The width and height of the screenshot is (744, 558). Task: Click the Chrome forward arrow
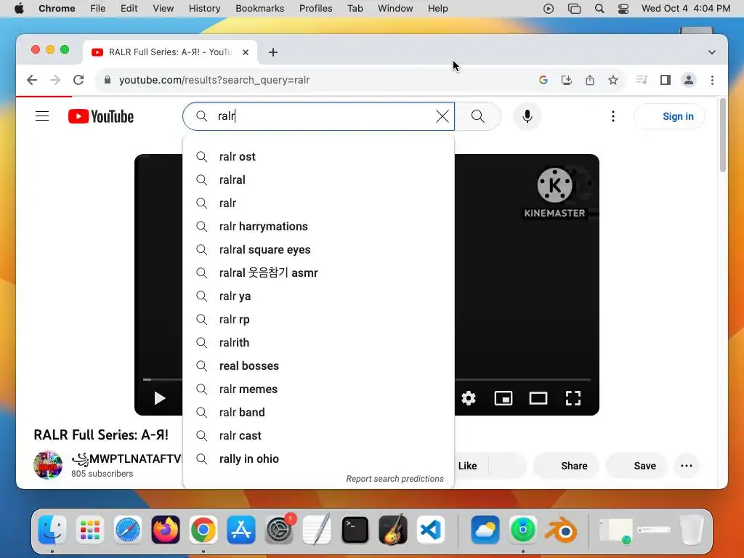click(x=55, y=80)
